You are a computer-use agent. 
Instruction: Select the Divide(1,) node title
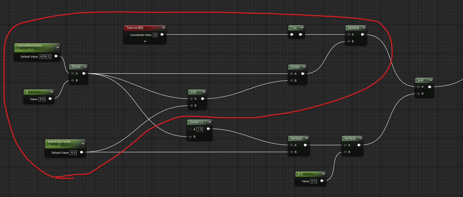tap(196, 122)
